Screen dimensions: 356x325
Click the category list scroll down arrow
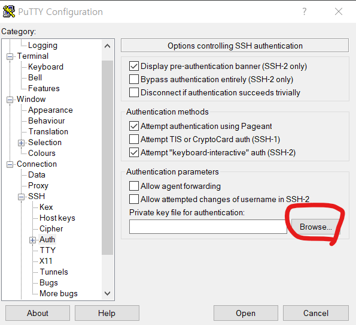point(107,293)
